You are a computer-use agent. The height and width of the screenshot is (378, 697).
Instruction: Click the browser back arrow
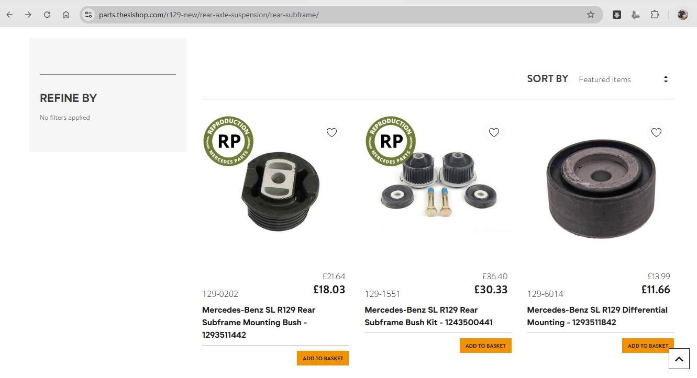[9, 15]
